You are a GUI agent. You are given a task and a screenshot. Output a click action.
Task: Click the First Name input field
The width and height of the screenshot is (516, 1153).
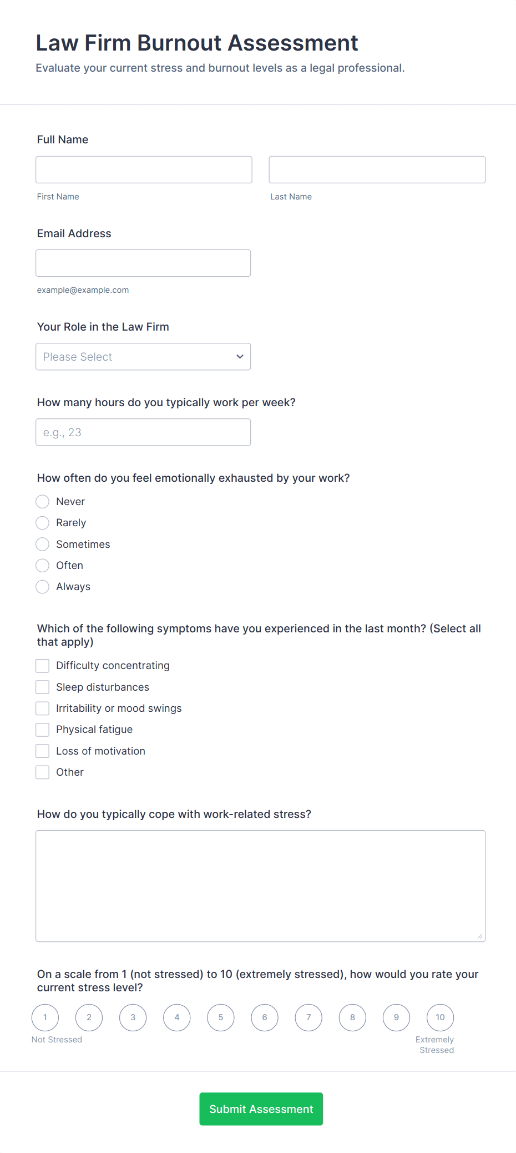[143, 169]
